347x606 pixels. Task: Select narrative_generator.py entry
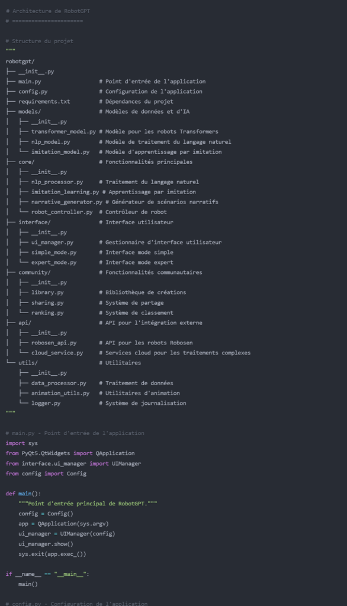(66, 202)
